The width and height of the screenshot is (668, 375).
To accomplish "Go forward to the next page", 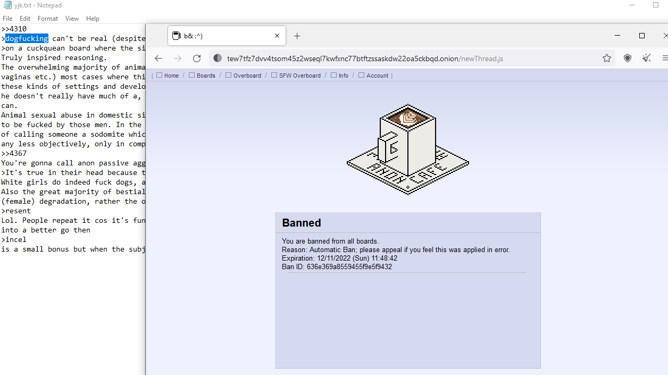I will [x=178, y=59].
